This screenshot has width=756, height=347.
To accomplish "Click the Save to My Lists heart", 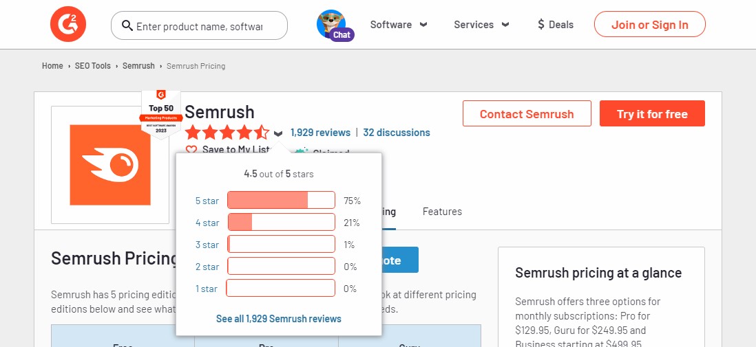I will (191, 150).
